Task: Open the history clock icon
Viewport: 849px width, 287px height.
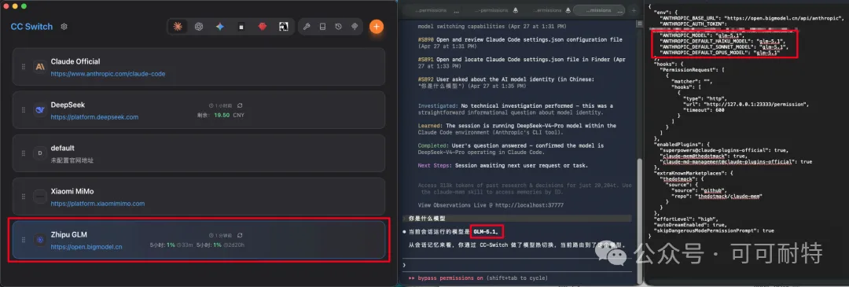Action: [338, 26]
